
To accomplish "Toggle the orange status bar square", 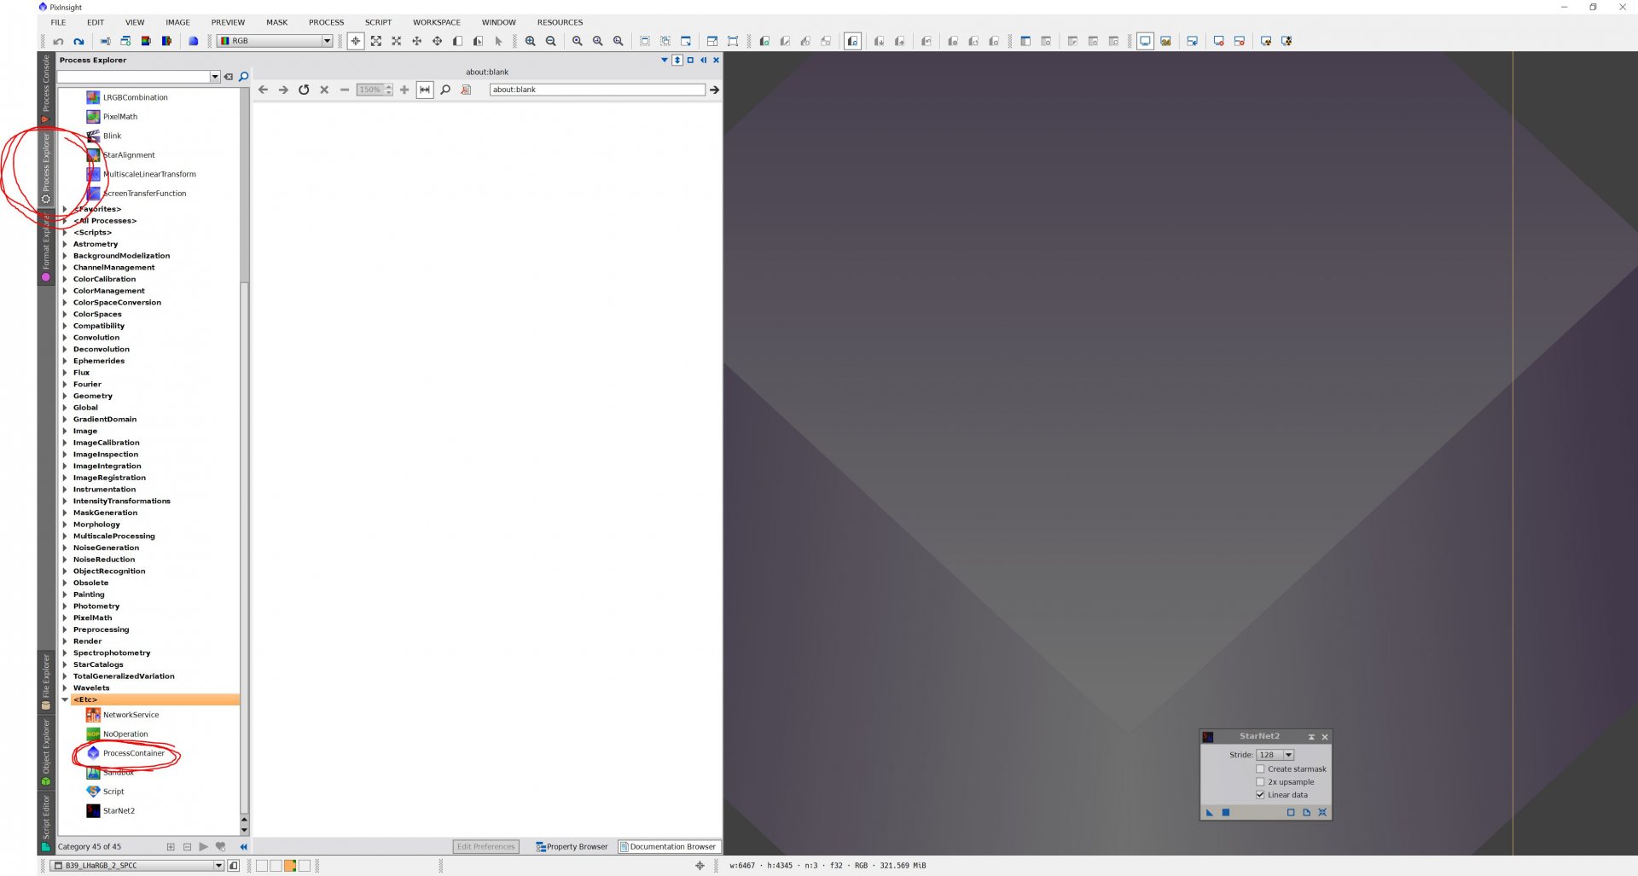I will click(290, 866).
